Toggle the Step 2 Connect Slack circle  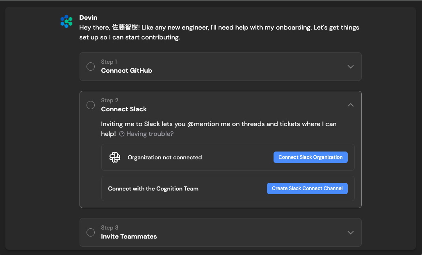91,105
